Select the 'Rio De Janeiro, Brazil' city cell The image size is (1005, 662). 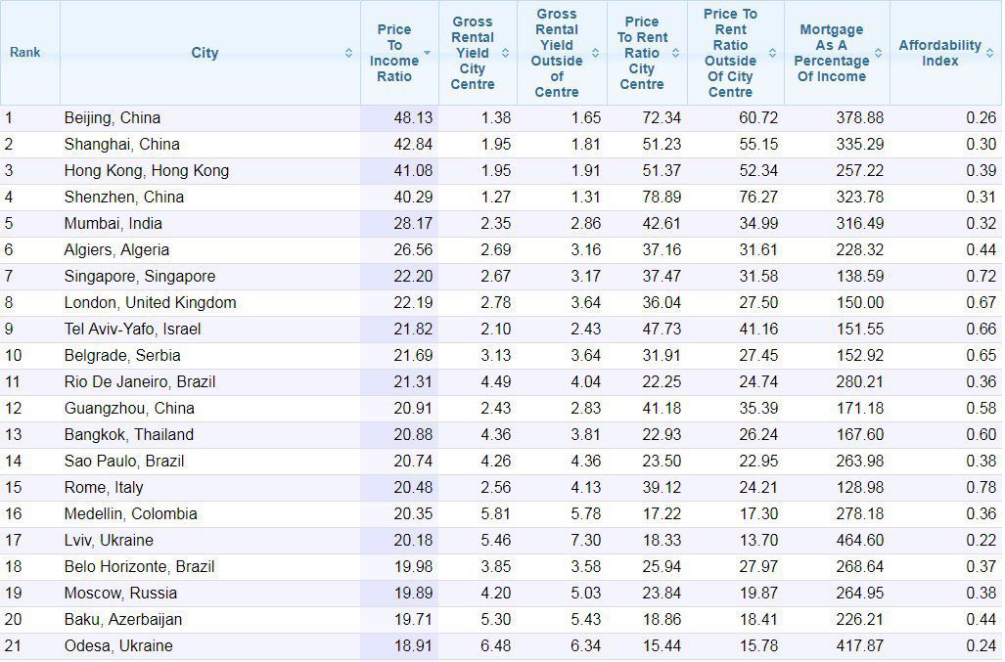coord(210,382)
